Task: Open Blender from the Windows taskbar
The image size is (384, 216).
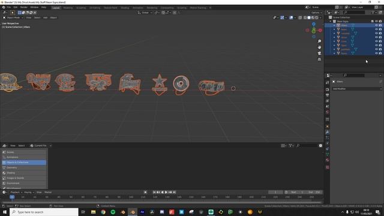Action: point(133,212)
